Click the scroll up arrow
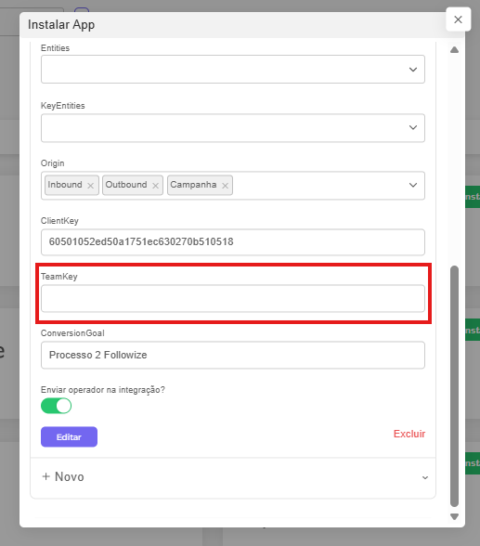The width and height of the screenshot is (480, 546). point(454,50)
